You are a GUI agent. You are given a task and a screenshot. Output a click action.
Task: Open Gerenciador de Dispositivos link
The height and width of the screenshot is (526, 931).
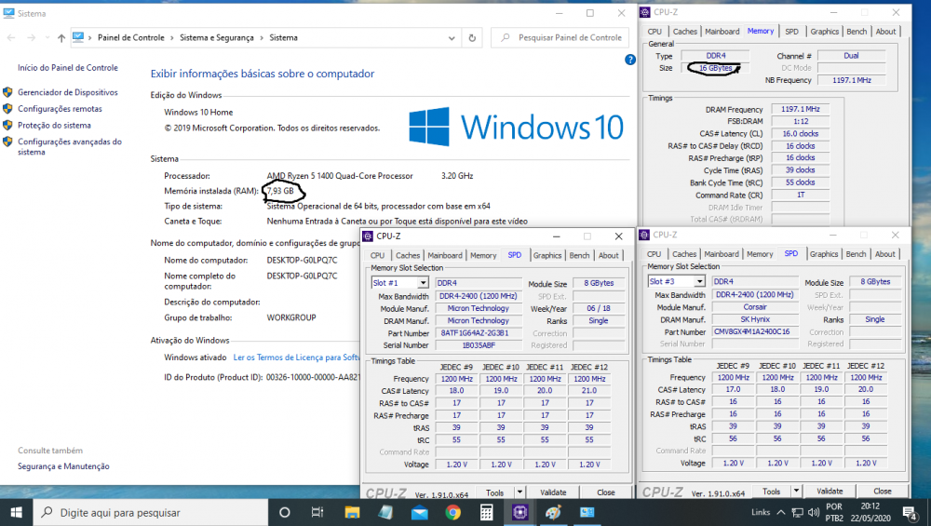point(67,92)
